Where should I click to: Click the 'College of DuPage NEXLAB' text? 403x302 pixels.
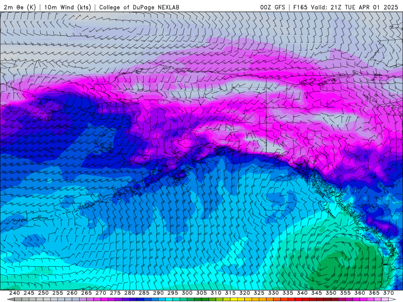coord(139,7)
